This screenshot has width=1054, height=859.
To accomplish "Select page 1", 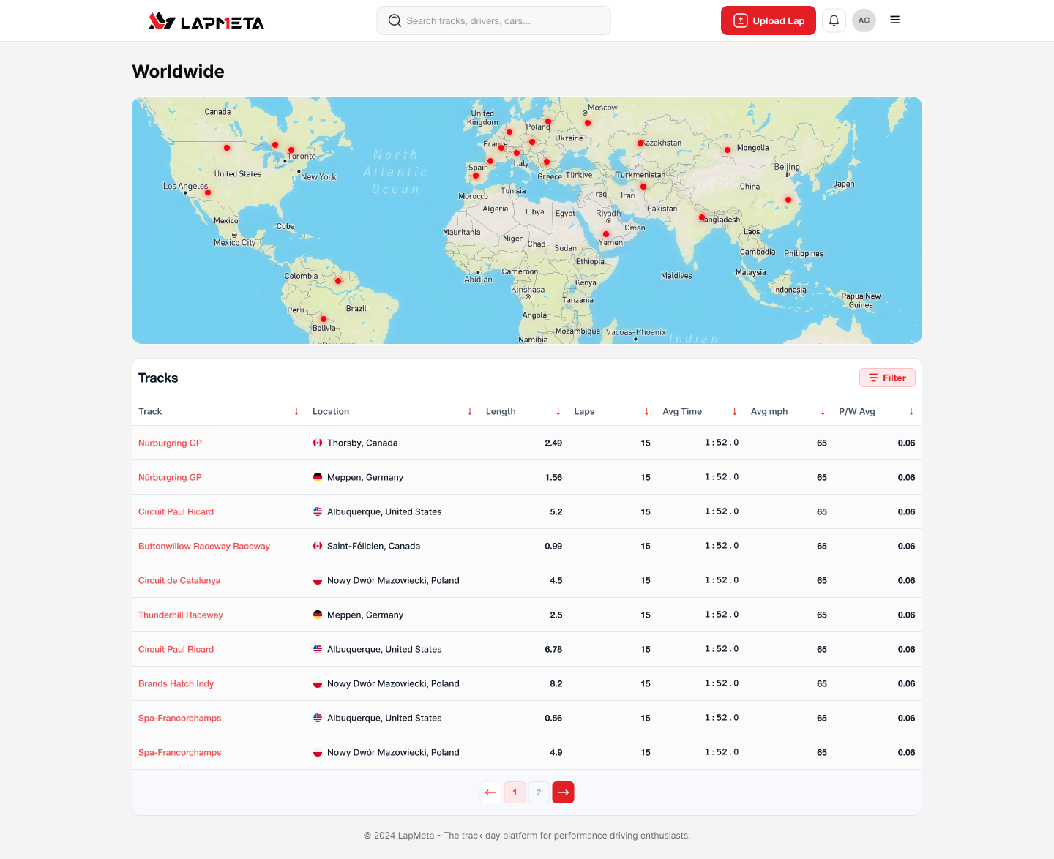I will click(515, 792).
